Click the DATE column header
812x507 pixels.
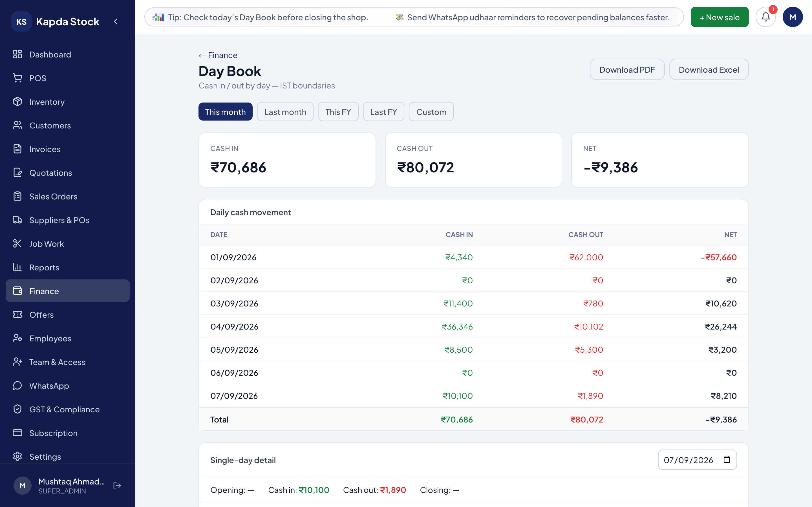point(219,235)
